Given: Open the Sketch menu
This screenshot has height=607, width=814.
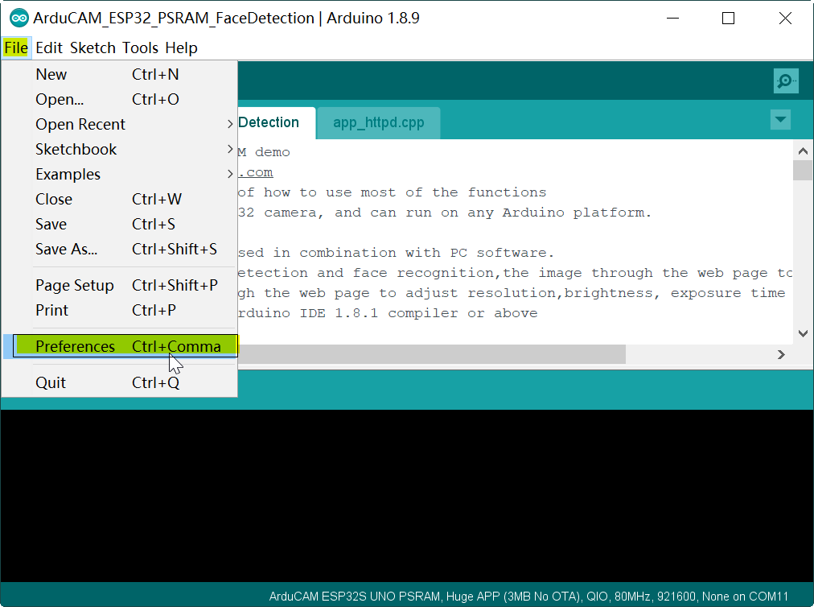Looking at the screenshot, I should (x=93, y=47).
